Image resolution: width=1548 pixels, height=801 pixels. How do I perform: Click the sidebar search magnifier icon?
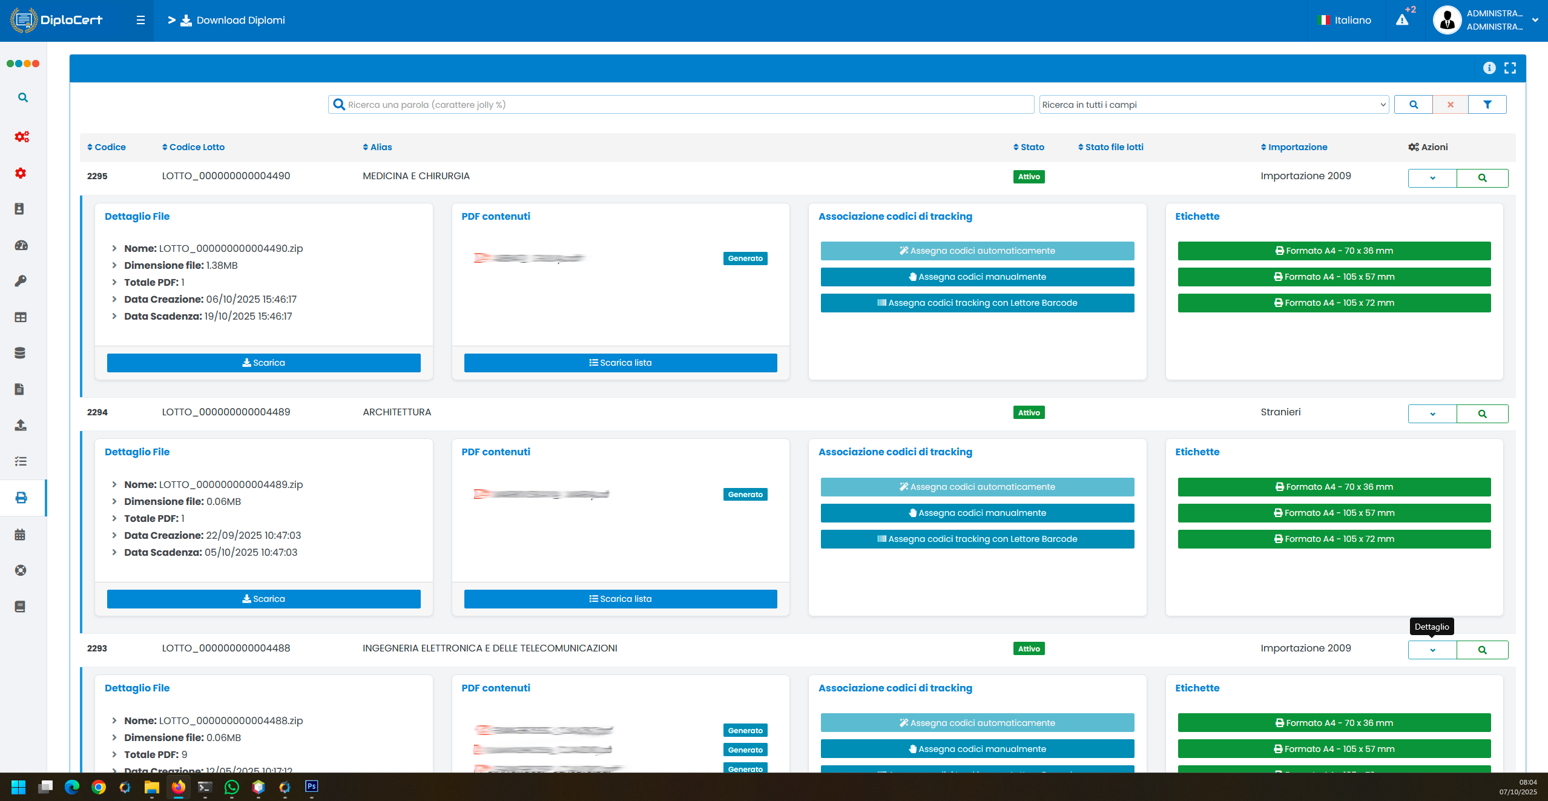(x=22, y=97)
